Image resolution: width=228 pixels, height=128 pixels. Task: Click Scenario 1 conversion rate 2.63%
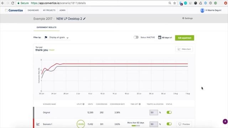point(117,124)
